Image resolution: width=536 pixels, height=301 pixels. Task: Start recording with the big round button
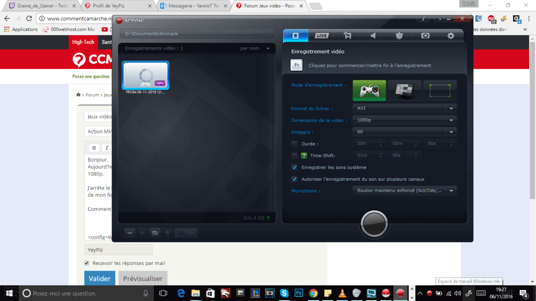point(374,224)
